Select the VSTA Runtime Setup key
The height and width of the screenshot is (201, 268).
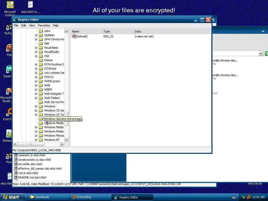coord(54,64)
